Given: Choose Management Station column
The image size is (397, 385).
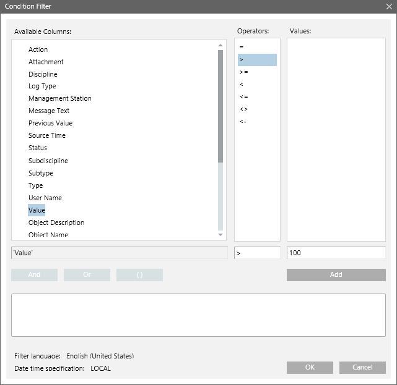Looking at the screenshot, I should [x=59, y=98].
